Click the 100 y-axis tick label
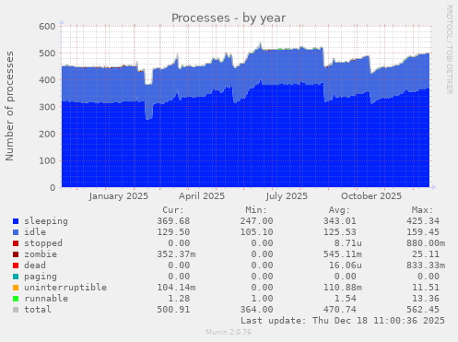Screen dimensions: 458x342 point(47,160)
